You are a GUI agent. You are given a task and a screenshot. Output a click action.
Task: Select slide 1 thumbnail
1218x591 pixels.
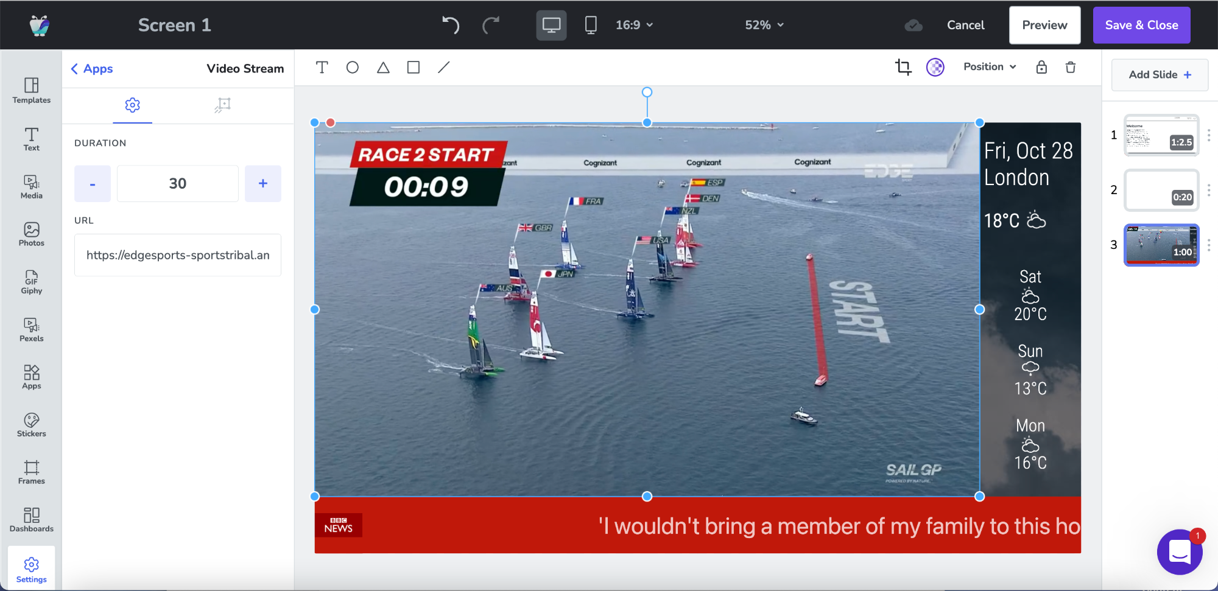click(1161, 135)
